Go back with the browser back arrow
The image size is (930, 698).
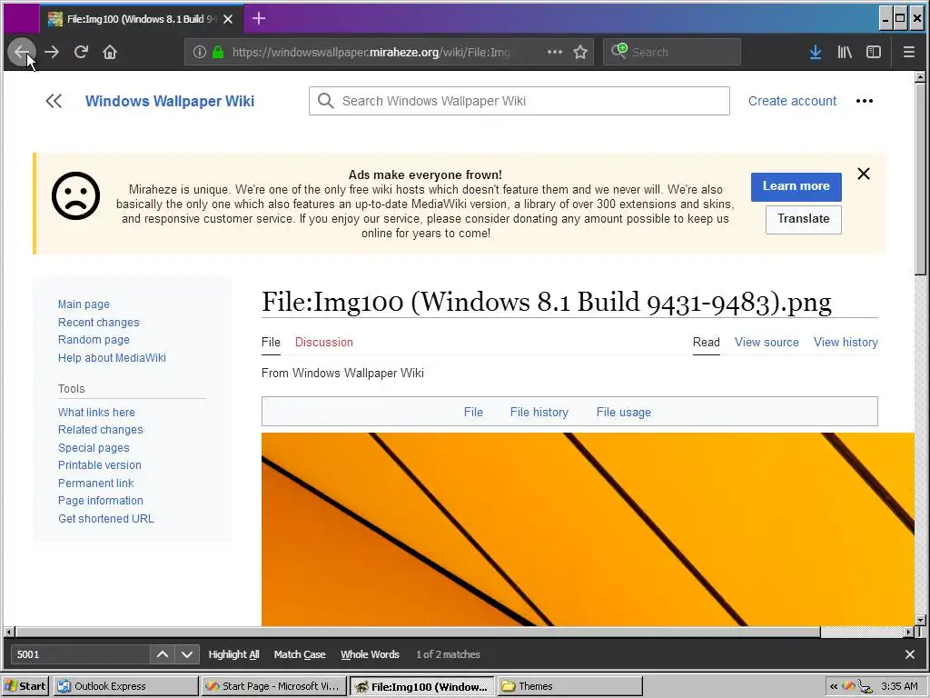(22, 52)
